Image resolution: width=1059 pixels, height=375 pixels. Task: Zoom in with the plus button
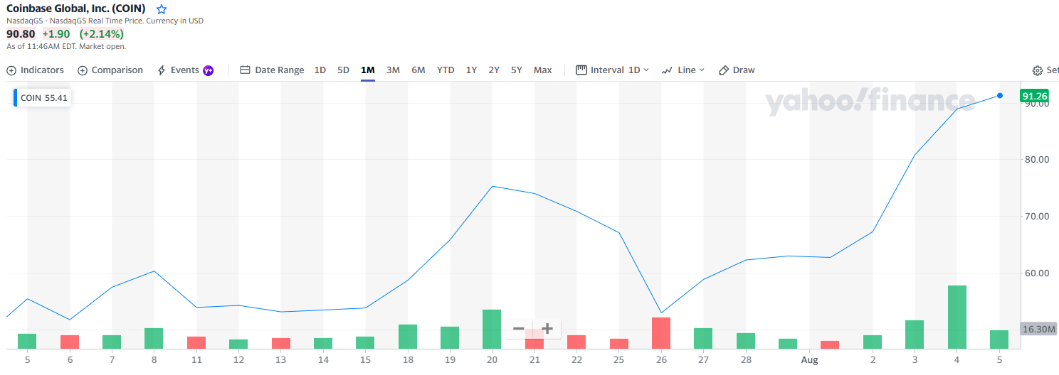point(547,329)
